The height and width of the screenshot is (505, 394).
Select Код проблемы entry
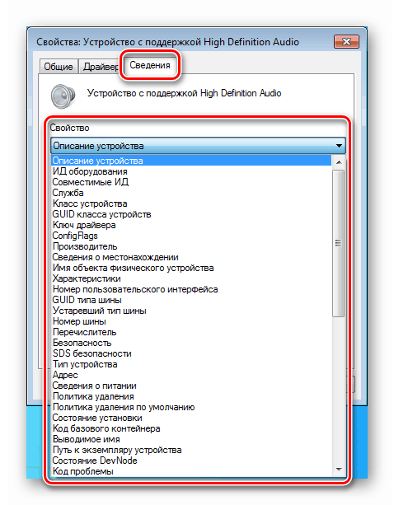pos(191,471)
